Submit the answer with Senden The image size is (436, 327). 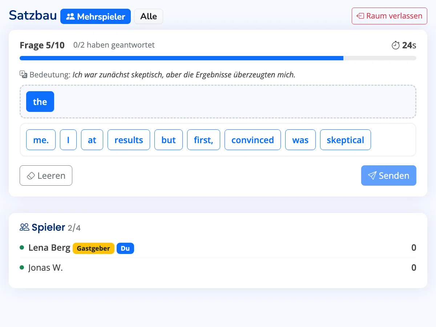[389, 175]
